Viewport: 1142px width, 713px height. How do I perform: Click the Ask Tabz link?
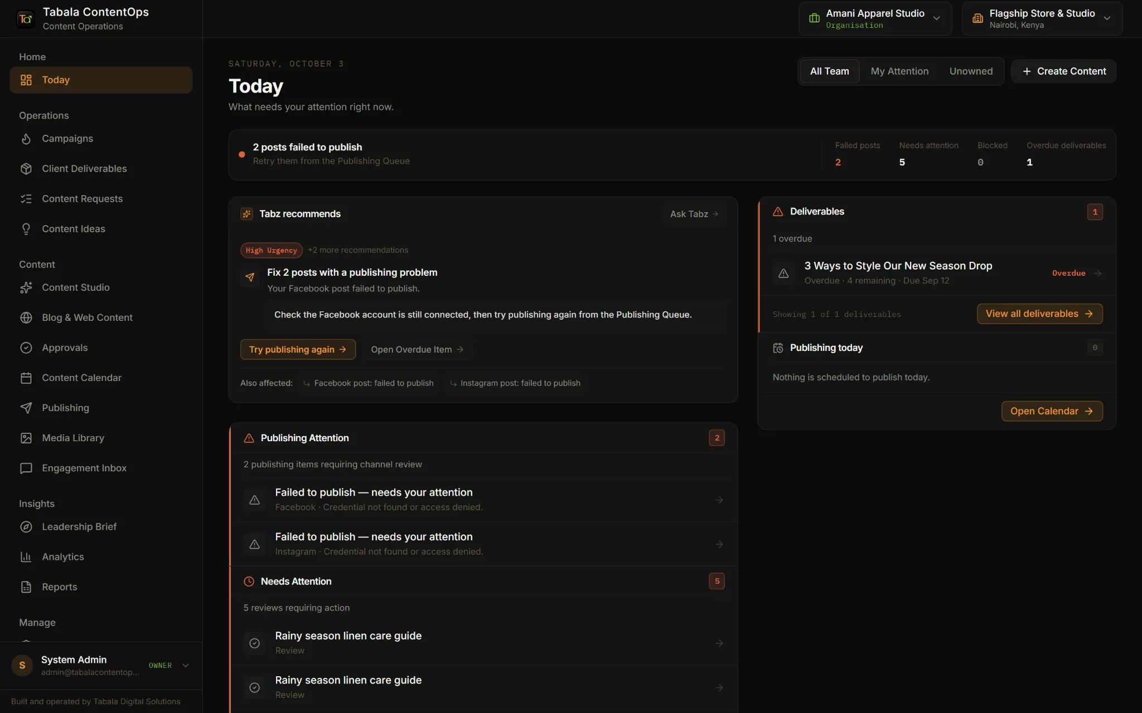click(x=694, y=214)
